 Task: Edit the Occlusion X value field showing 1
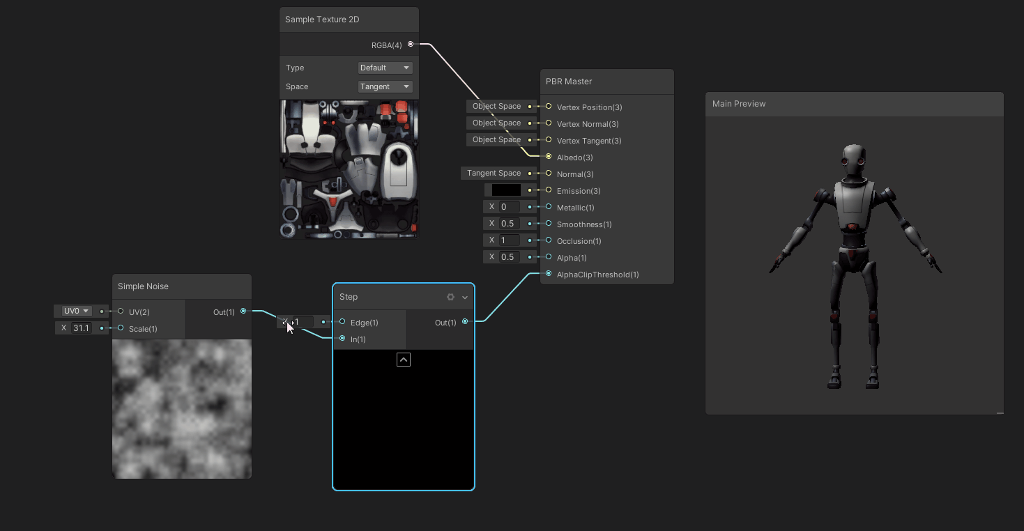coord(510,240)
